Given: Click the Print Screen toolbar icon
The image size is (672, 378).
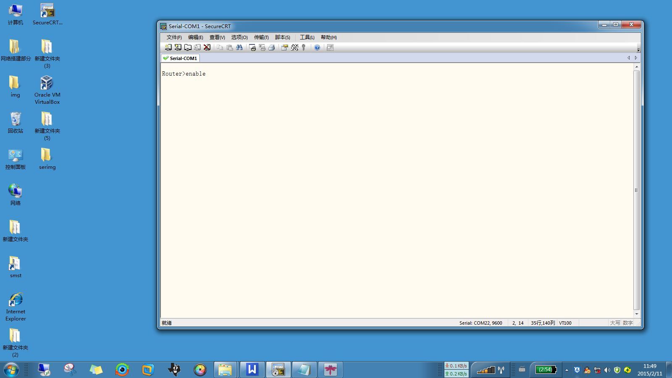Looking at the screenshot, I should 252,47.
